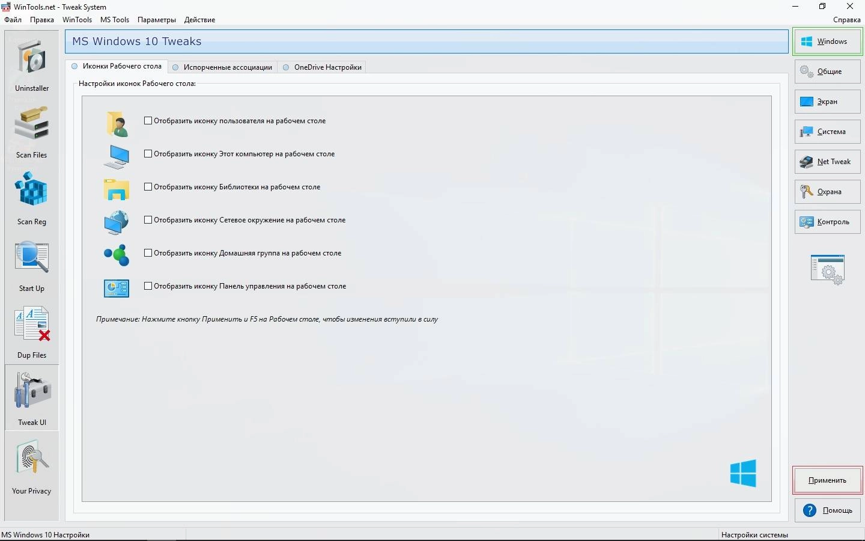Click the Network neighborhood globe icon
This screenshot has width=865, height=541.
pos(117,222)
